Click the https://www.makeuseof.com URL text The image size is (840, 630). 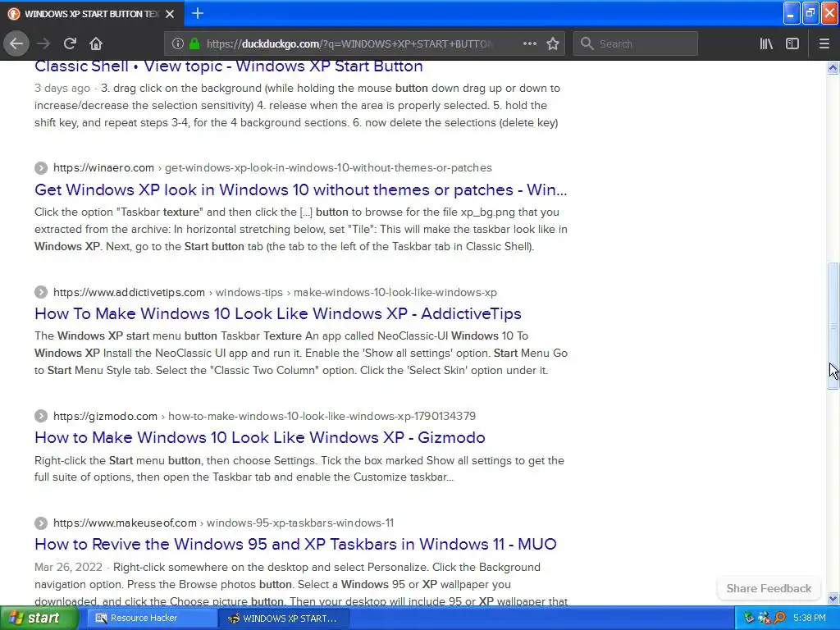coord(125,523)
